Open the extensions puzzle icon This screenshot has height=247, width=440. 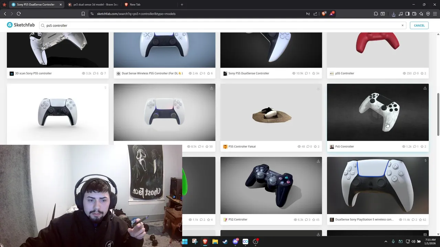pyautogui.click(x=376, y=14)
